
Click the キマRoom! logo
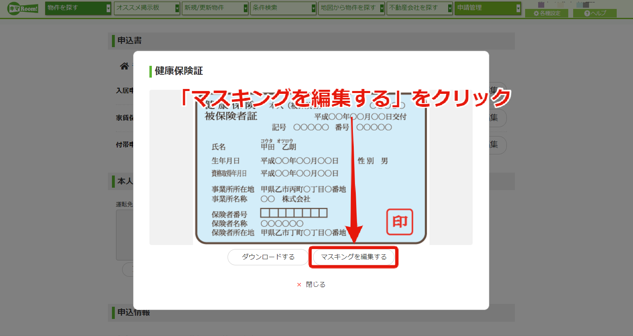click(x=23, y=8)
